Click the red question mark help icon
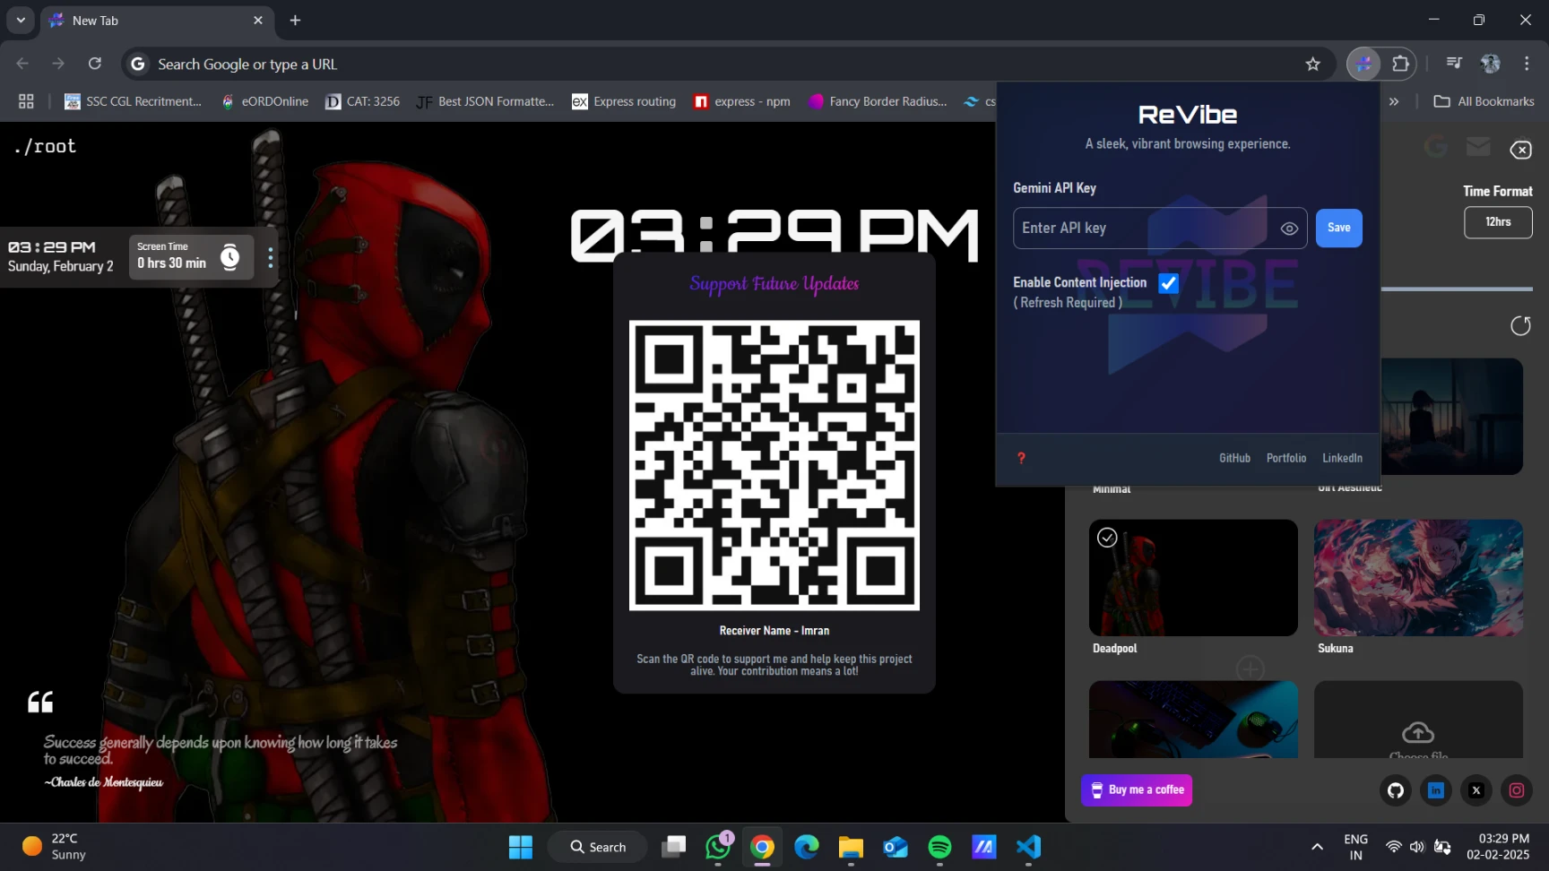The height and width of the screenshot is (871, 1549). (1021, 458)
